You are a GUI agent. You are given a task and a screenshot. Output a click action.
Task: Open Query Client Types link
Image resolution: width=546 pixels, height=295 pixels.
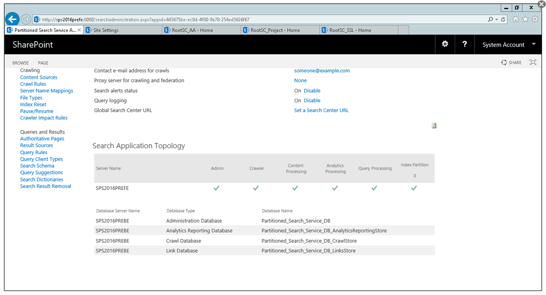pos(41,159)
